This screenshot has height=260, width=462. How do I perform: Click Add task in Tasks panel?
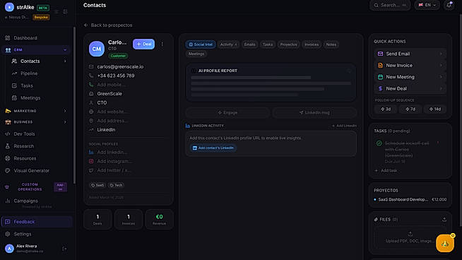[x=386, y=171]
